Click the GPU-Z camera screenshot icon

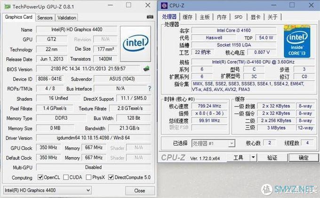click(150, 17)
